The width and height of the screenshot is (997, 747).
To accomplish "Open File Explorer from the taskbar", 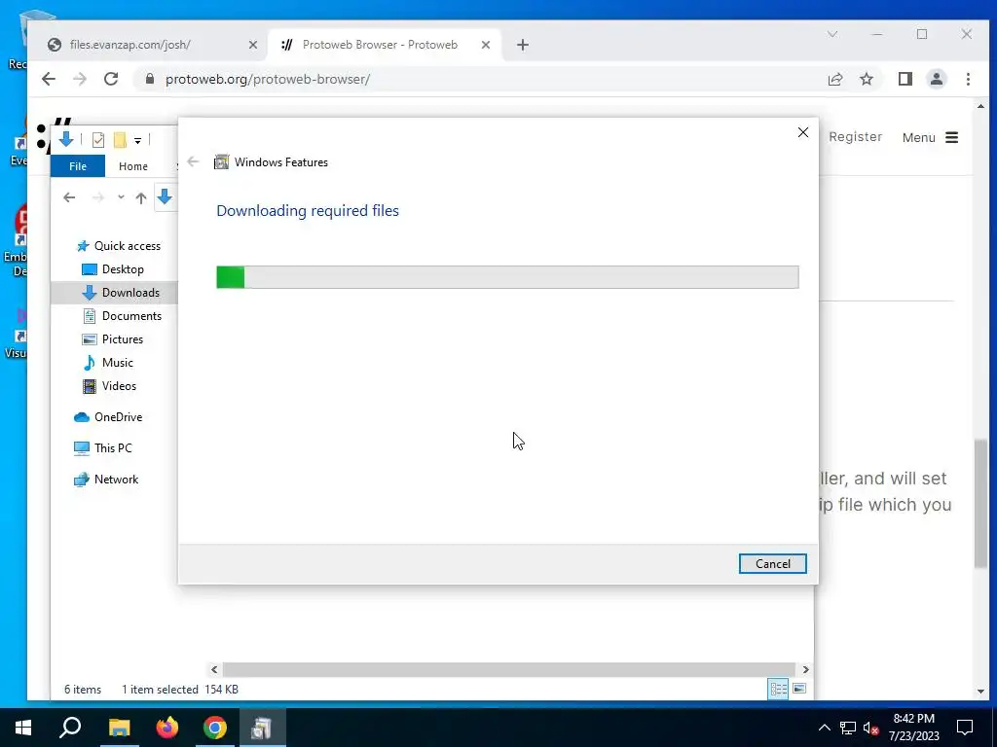I will (119, 728).
